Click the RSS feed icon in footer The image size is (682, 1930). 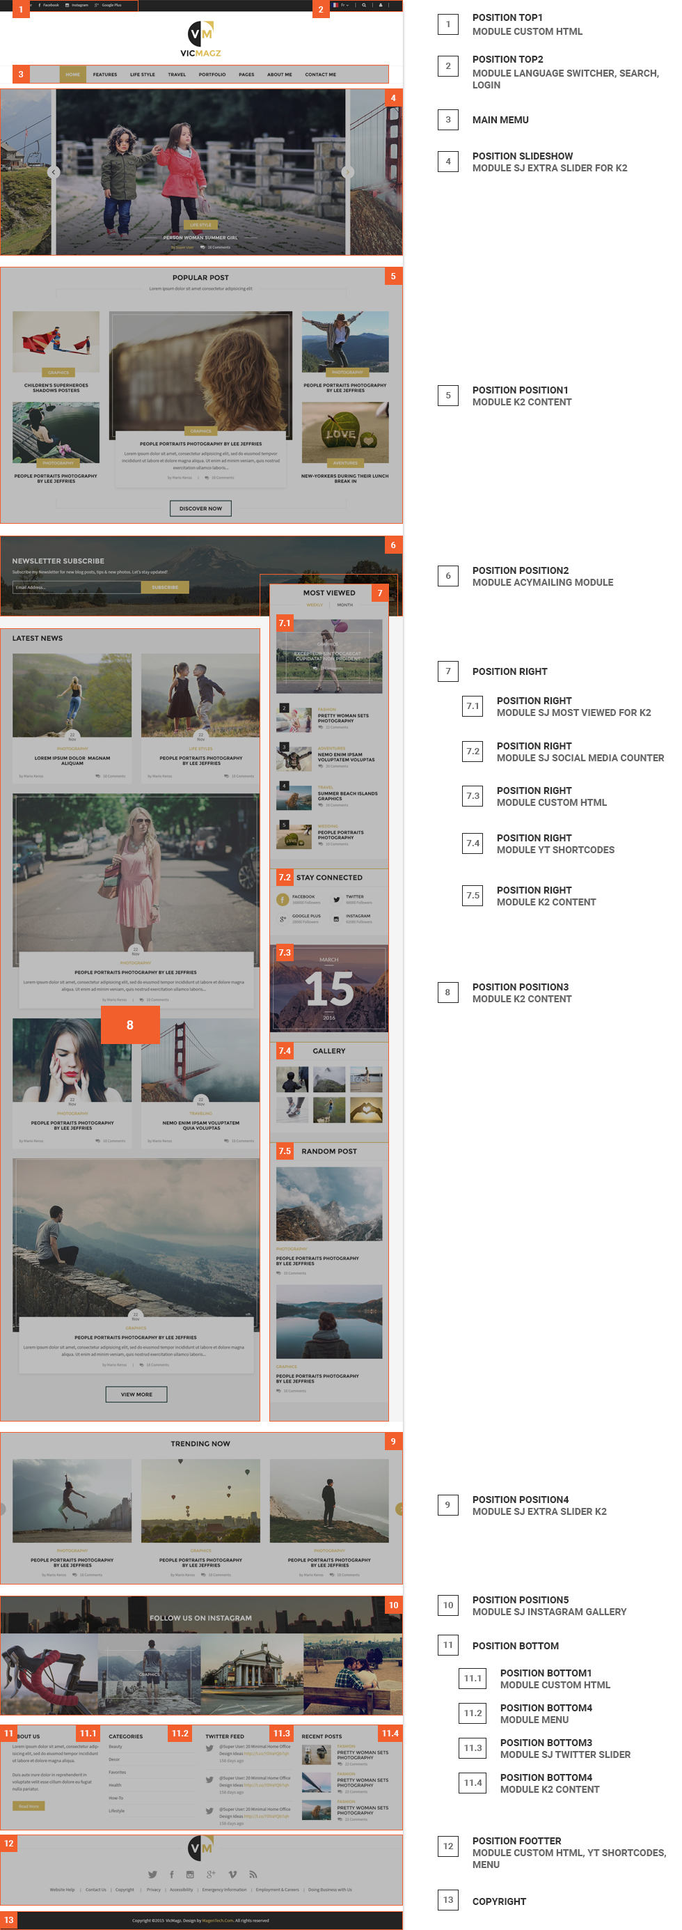click(x=253, y=1874)
